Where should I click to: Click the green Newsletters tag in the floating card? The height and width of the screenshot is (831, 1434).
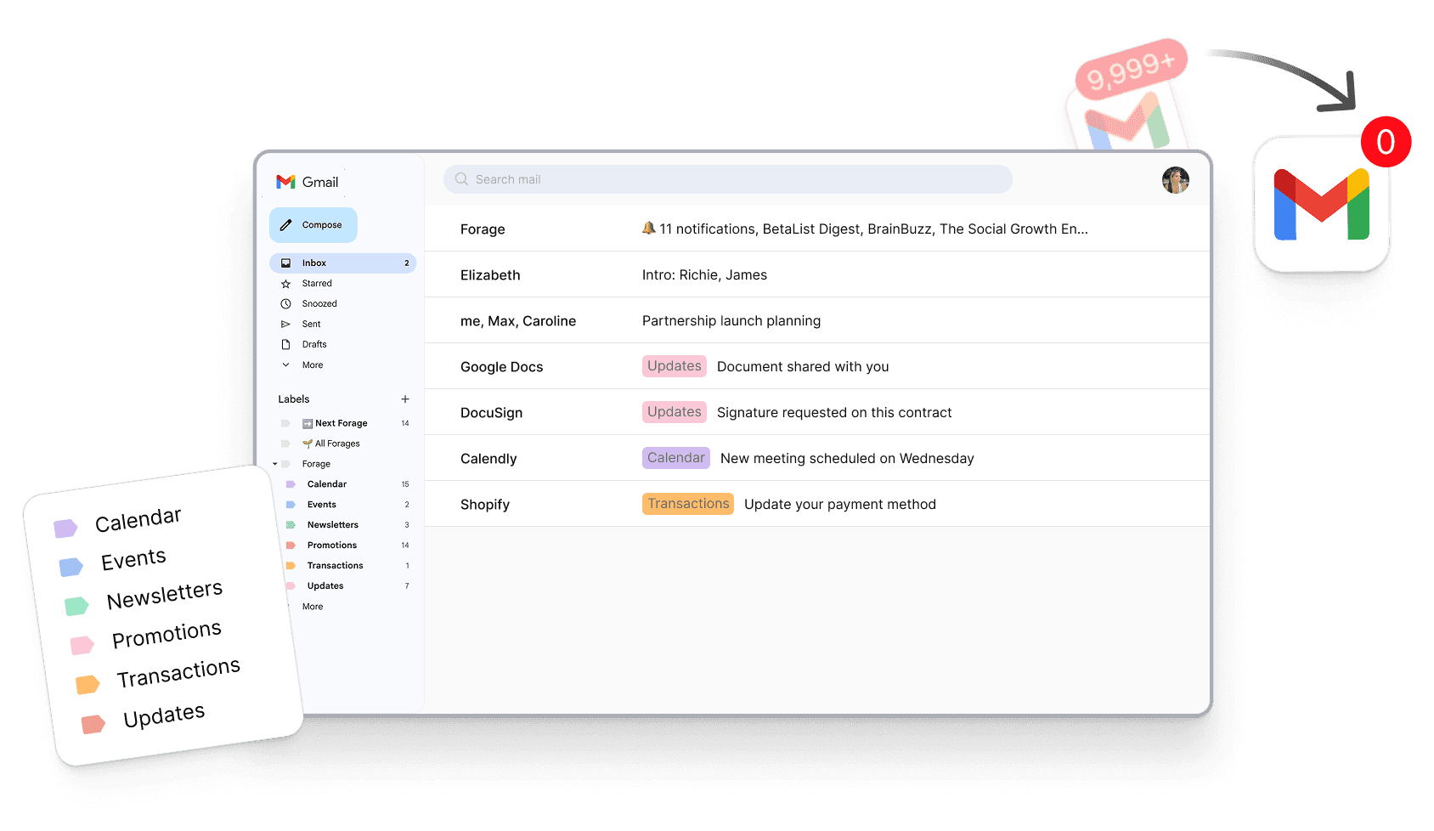point(77,606)
